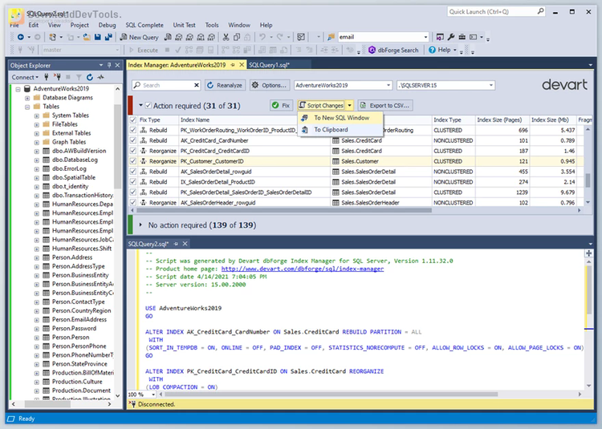
Task: Open the .\SQLSERVER15 server dropdown
Action: [491, 85]
